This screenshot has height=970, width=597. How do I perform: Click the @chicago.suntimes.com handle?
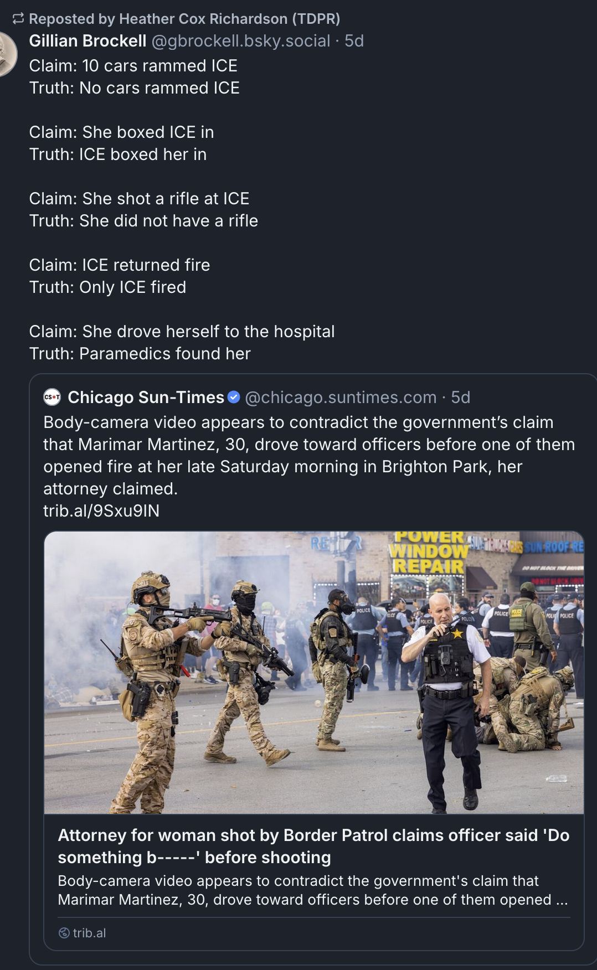tap(340, 397)
